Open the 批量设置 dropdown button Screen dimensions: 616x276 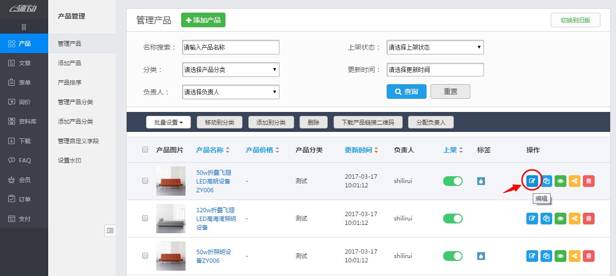168,123
